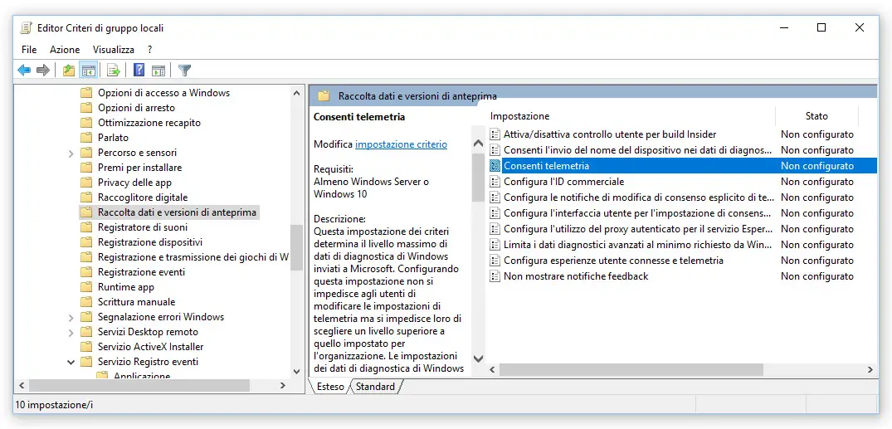Click the Back arrow toolbar icon

pyautogui.click(x=24, y=71)
